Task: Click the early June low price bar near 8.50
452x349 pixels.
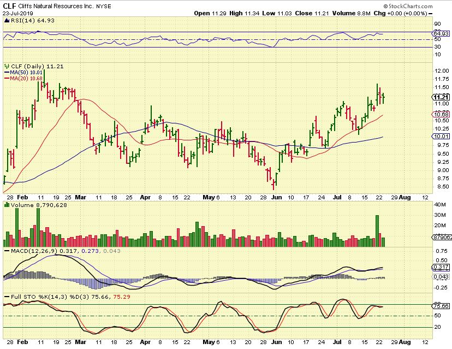Action: click(x=273, y=185)
